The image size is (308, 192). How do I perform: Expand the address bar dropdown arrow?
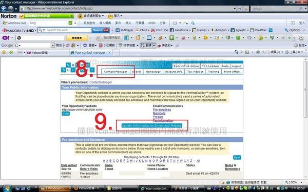pyautogui.click(x=235, y=8)
